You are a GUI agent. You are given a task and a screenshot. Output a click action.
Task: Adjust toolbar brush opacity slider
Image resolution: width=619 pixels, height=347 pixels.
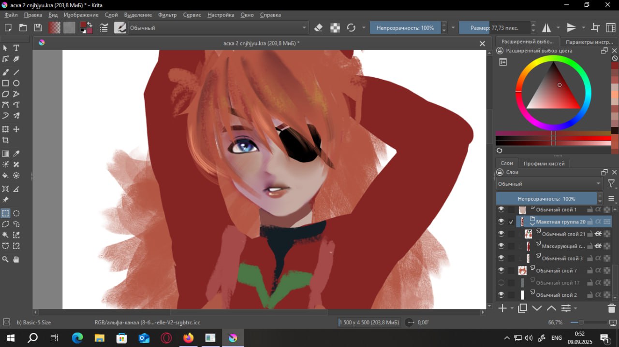[405, 28]
